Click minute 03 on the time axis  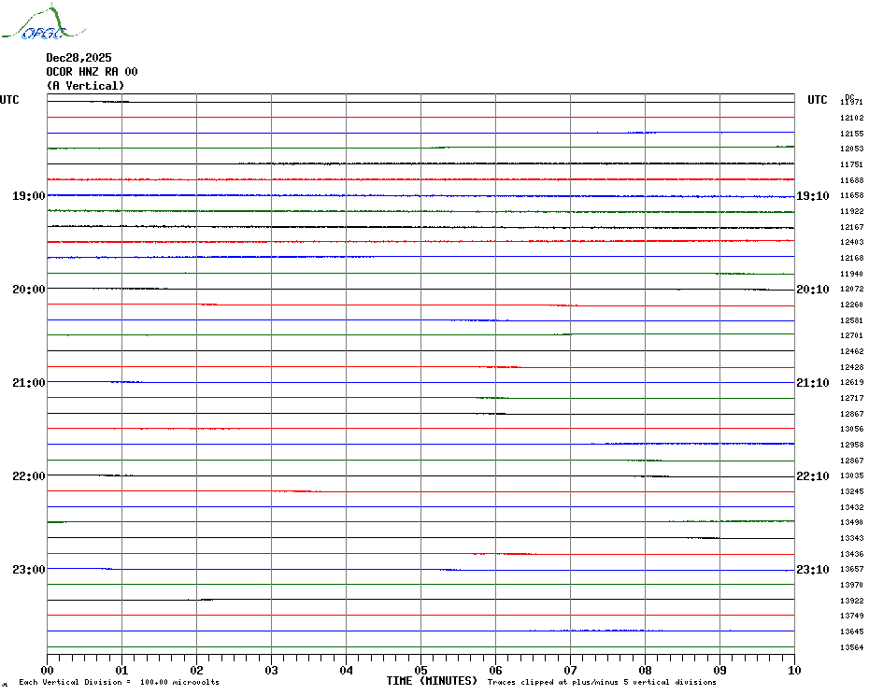[271, 670]
